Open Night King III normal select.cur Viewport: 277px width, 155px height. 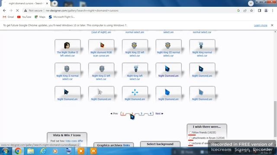(x=168, y=48)
